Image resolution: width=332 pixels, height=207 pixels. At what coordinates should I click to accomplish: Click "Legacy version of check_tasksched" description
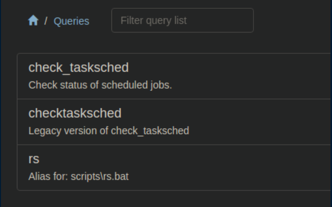(x=109, y=131)
